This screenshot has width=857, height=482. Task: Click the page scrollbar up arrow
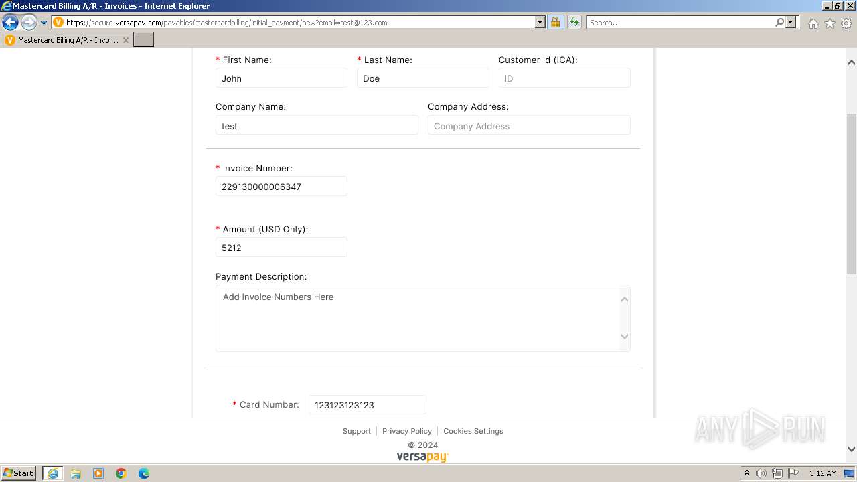click(x=852, y=62)
